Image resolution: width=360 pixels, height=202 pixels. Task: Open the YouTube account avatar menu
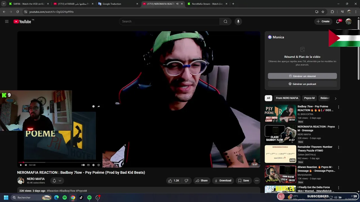pos(348,22)
